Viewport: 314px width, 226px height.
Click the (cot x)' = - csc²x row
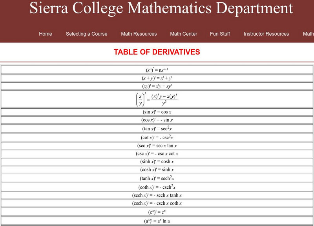pos(157,137)
